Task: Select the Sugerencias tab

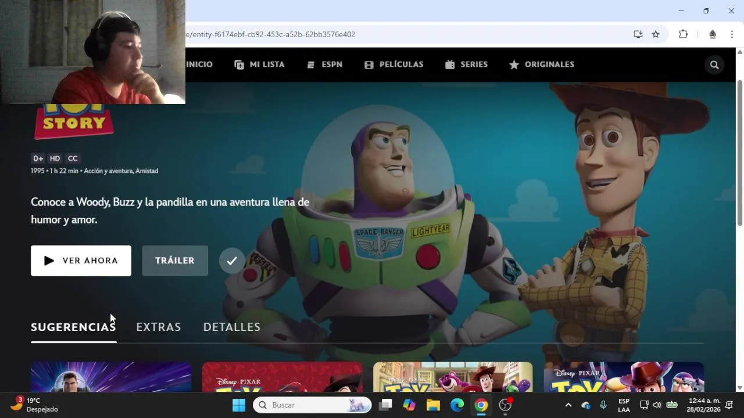Action: pyautogui.click(x=73, y=327)
